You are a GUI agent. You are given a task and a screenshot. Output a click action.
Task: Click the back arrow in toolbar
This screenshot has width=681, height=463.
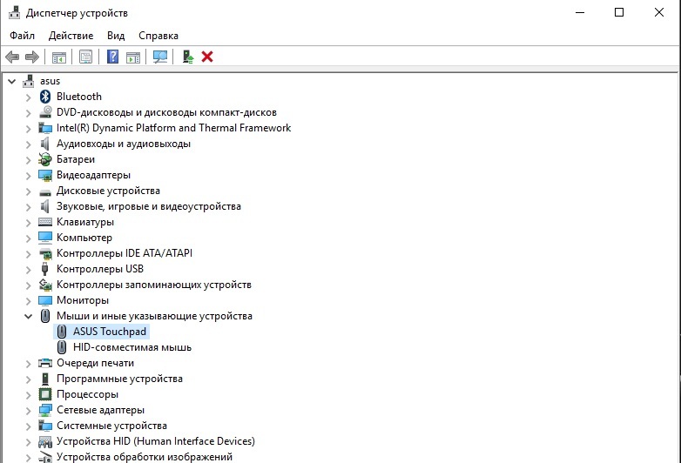tap(12, 57)
